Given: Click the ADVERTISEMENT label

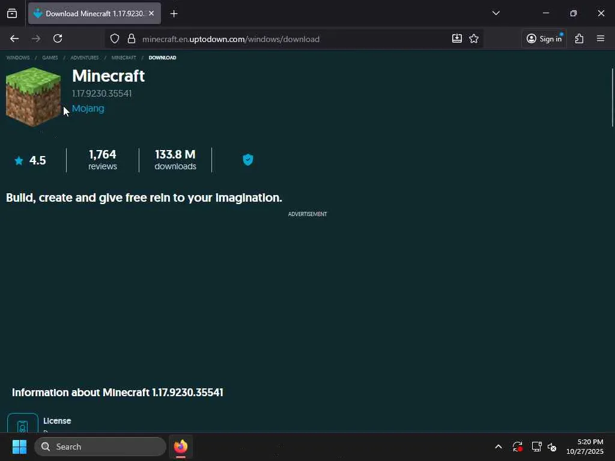Looking at the screenshot, I should tap(307, 214).
